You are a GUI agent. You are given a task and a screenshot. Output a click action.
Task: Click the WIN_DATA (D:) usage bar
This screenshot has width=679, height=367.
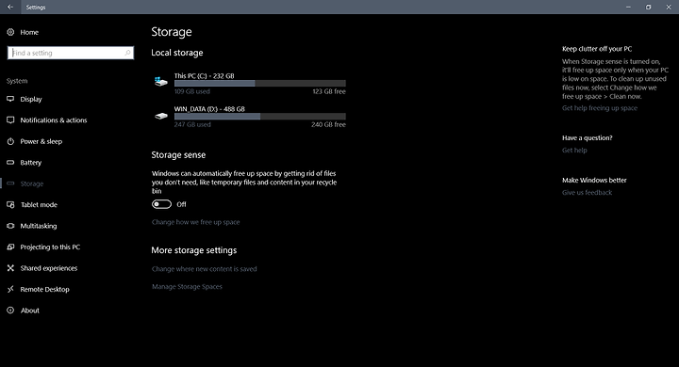(x=260, y=117)
